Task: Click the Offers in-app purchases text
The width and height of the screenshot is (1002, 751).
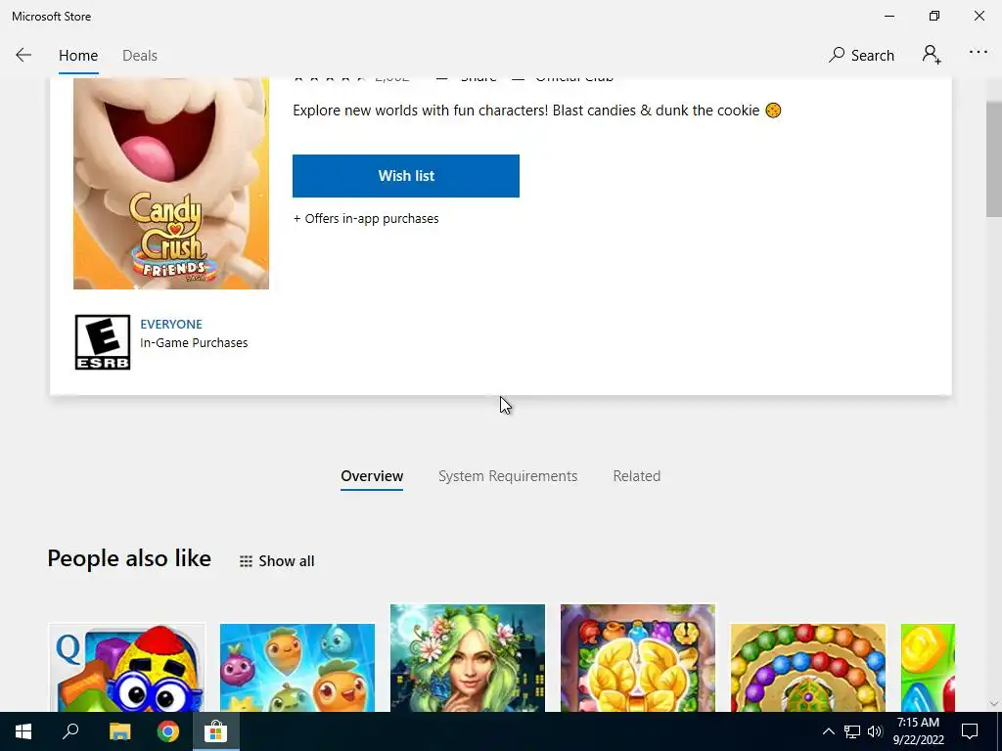Action: coord(366,218)
